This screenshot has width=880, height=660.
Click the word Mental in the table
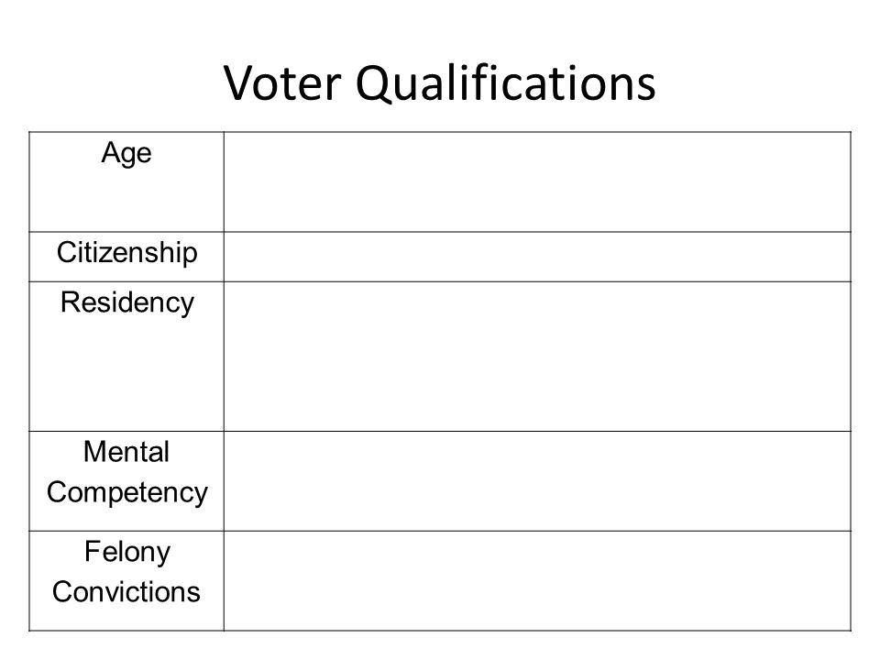click(126, 452)
